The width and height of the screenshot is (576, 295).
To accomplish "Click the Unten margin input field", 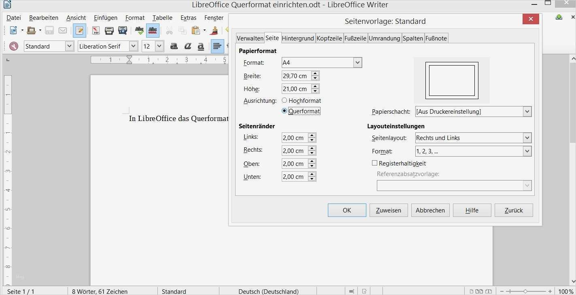I will click(x=295, y=177).
